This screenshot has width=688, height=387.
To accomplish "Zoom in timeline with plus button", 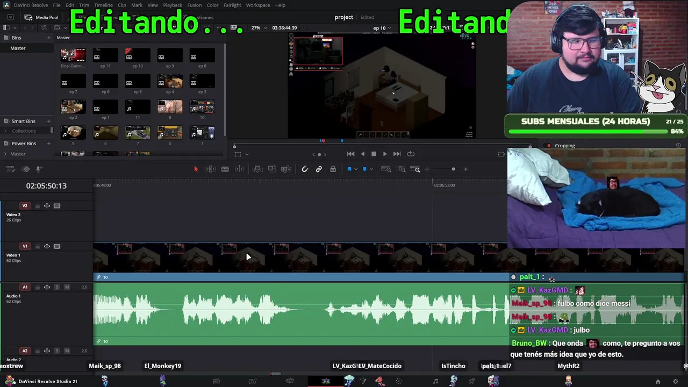I will [465, 169].
